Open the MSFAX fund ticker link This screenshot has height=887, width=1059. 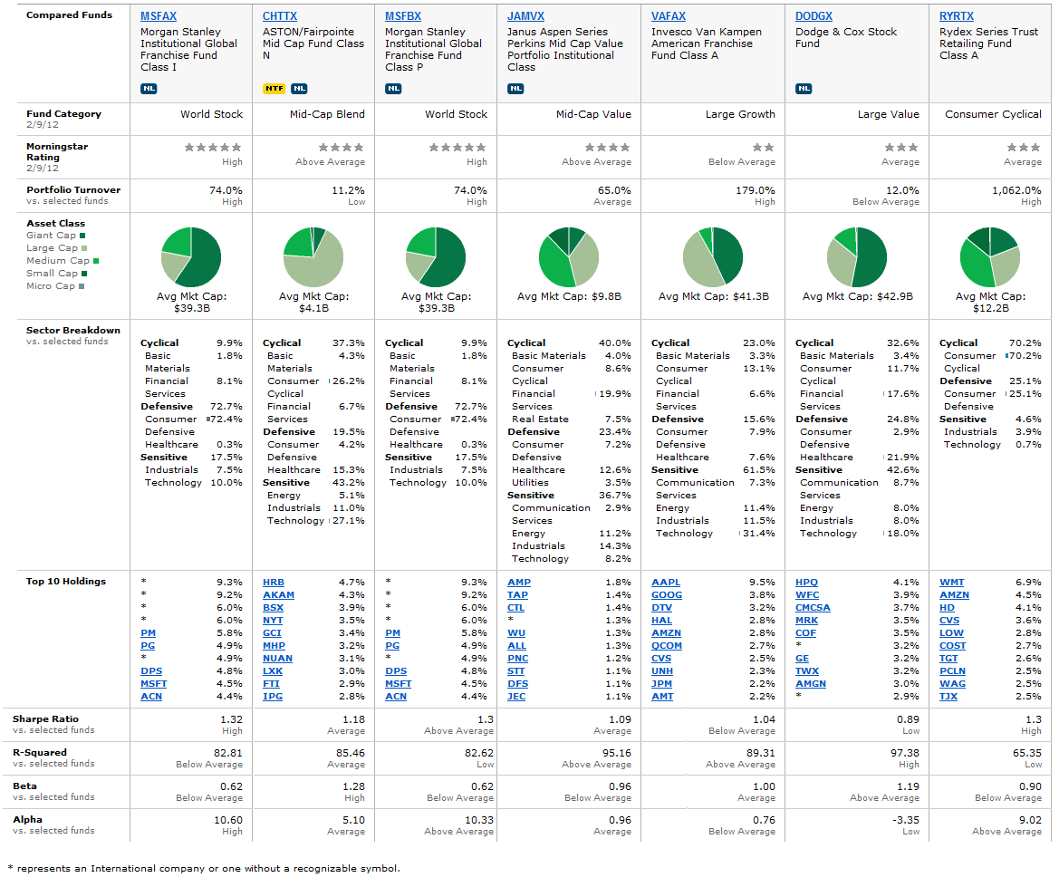(x=158, y=16)
